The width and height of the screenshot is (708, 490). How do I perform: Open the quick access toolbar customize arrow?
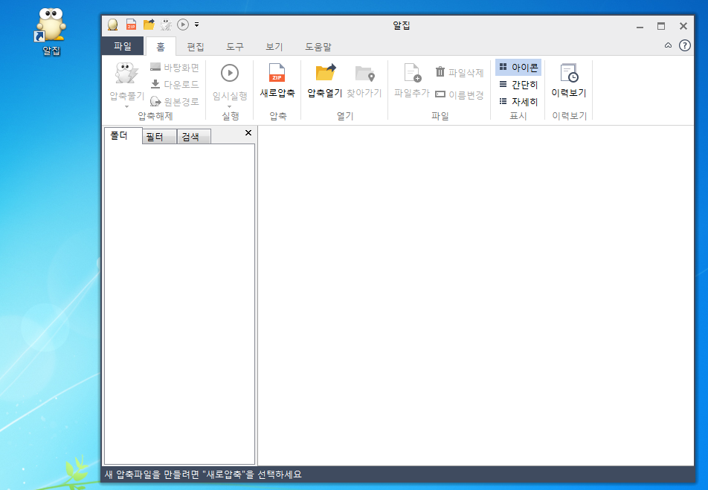click(197, 25)
